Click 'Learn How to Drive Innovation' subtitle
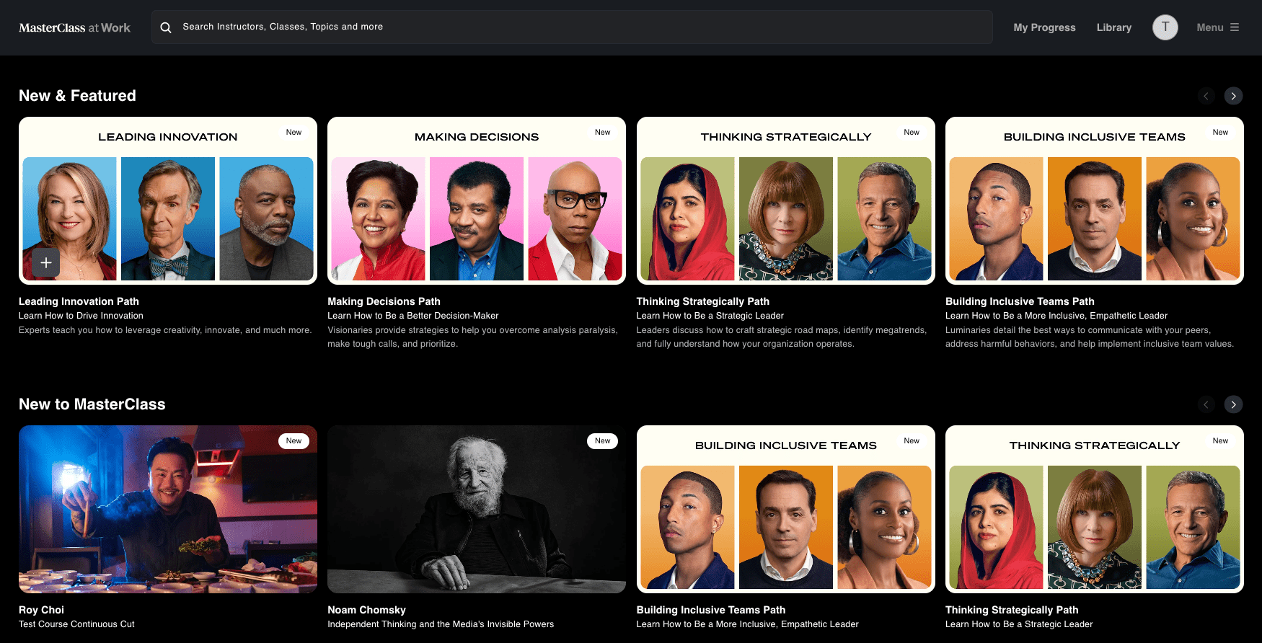Screen dimensions: 1262x643 [81, 316]
